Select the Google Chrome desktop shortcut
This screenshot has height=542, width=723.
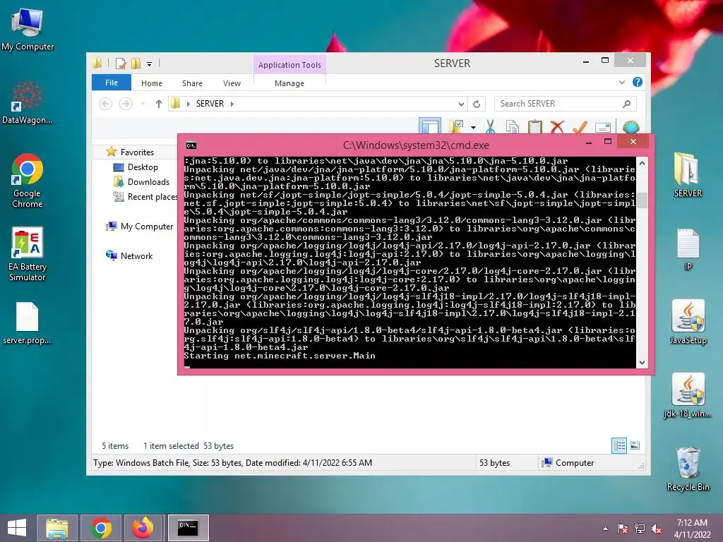28,181
